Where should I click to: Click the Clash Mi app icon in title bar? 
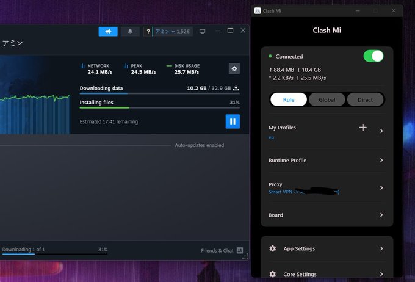(258, 11)
